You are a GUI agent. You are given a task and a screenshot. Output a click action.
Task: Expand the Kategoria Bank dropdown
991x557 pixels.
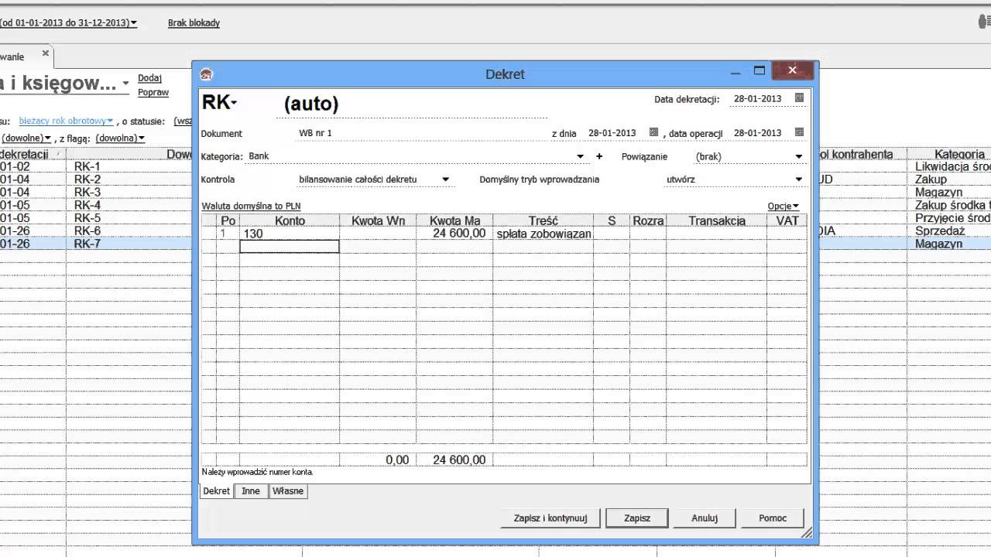[x=580, y=156]
